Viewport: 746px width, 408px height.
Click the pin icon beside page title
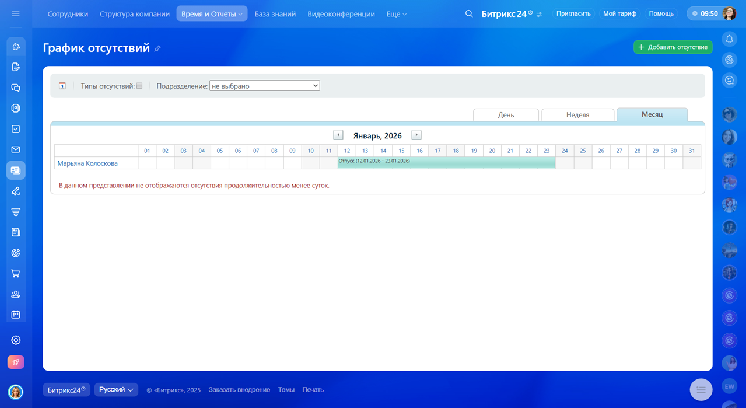(157, 48)
